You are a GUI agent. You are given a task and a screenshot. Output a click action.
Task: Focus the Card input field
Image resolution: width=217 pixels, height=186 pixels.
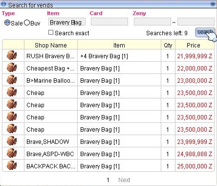click(x=109, y=22)
